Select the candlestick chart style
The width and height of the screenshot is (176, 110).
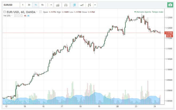click(74, 5)
